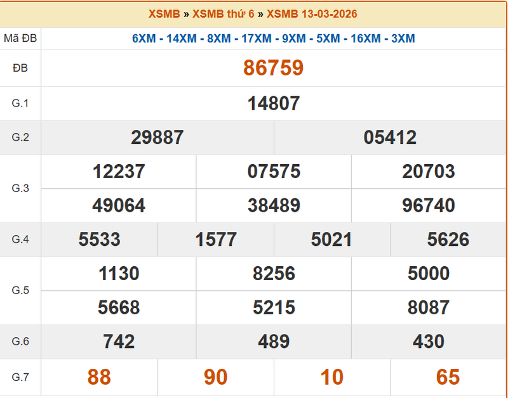
Task: Click the Mã ĐB codes row text
Action: [x=274, y=39]
